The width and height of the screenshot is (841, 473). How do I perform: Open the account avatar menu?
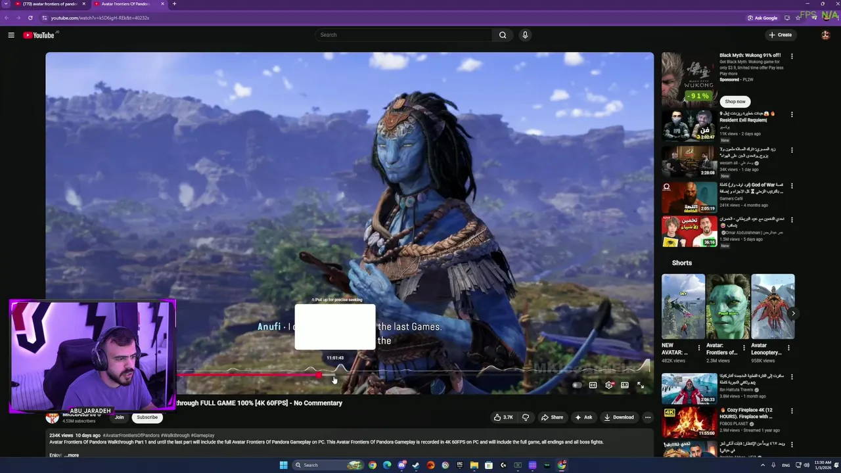click(826, 35)
